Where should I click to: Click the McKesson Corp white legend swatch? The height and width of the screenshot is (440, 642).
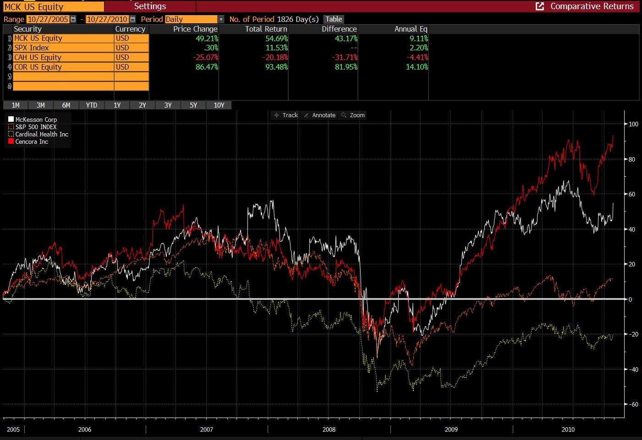click(11, 120)
